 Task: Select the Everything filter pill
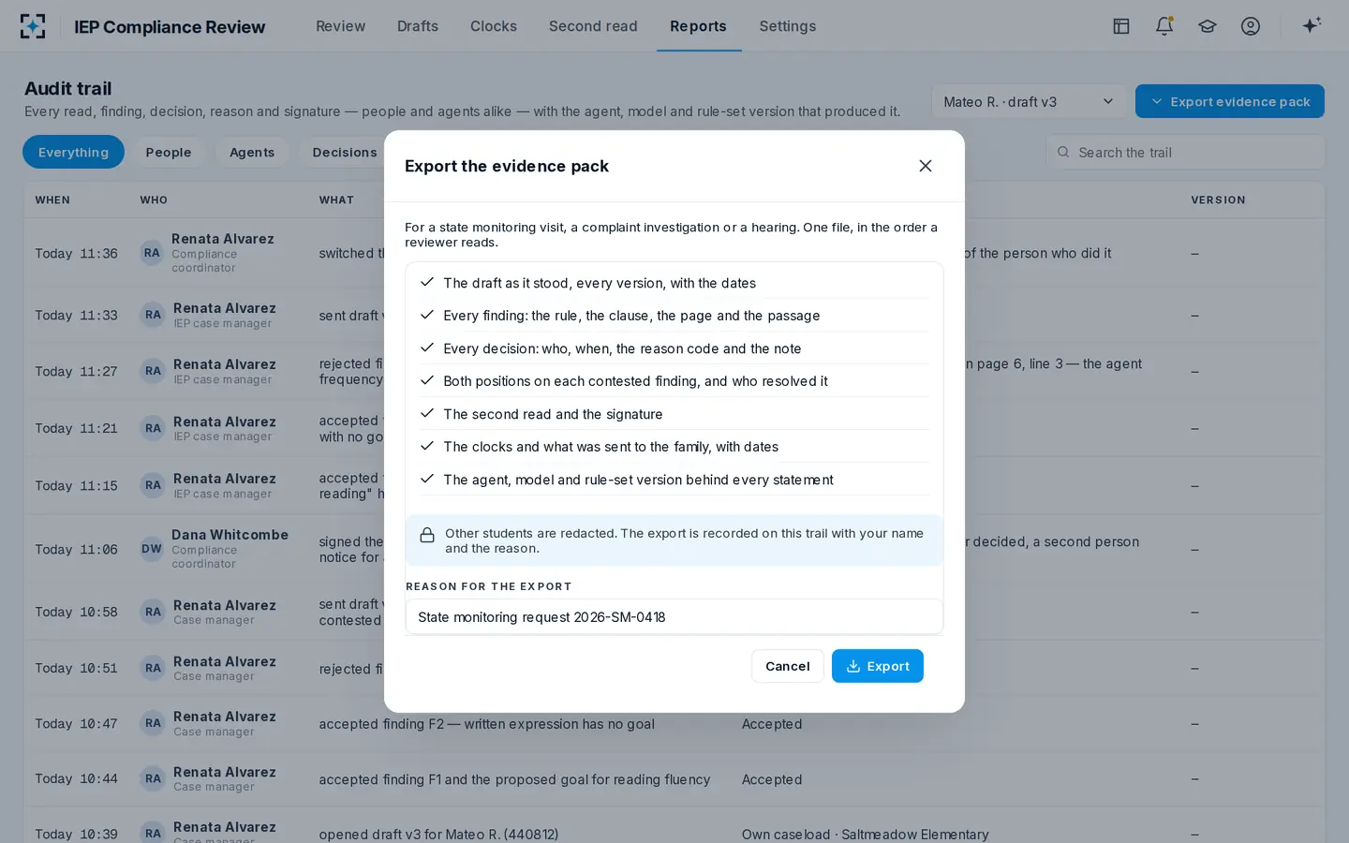[73, 152]
